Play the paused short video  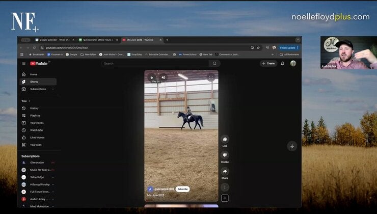tap(152, 77)
